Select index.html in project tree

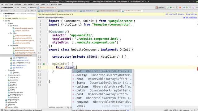click(x=14, y=80)
